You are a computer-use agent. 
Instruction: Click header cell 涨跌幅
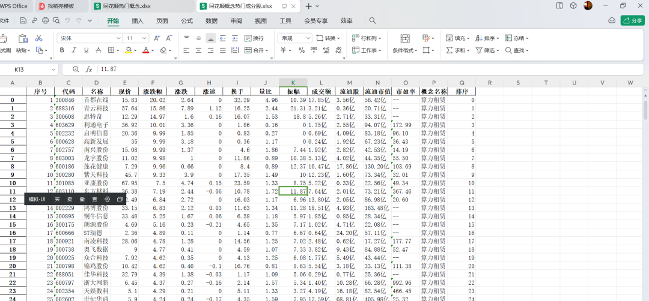coord(153,92)
